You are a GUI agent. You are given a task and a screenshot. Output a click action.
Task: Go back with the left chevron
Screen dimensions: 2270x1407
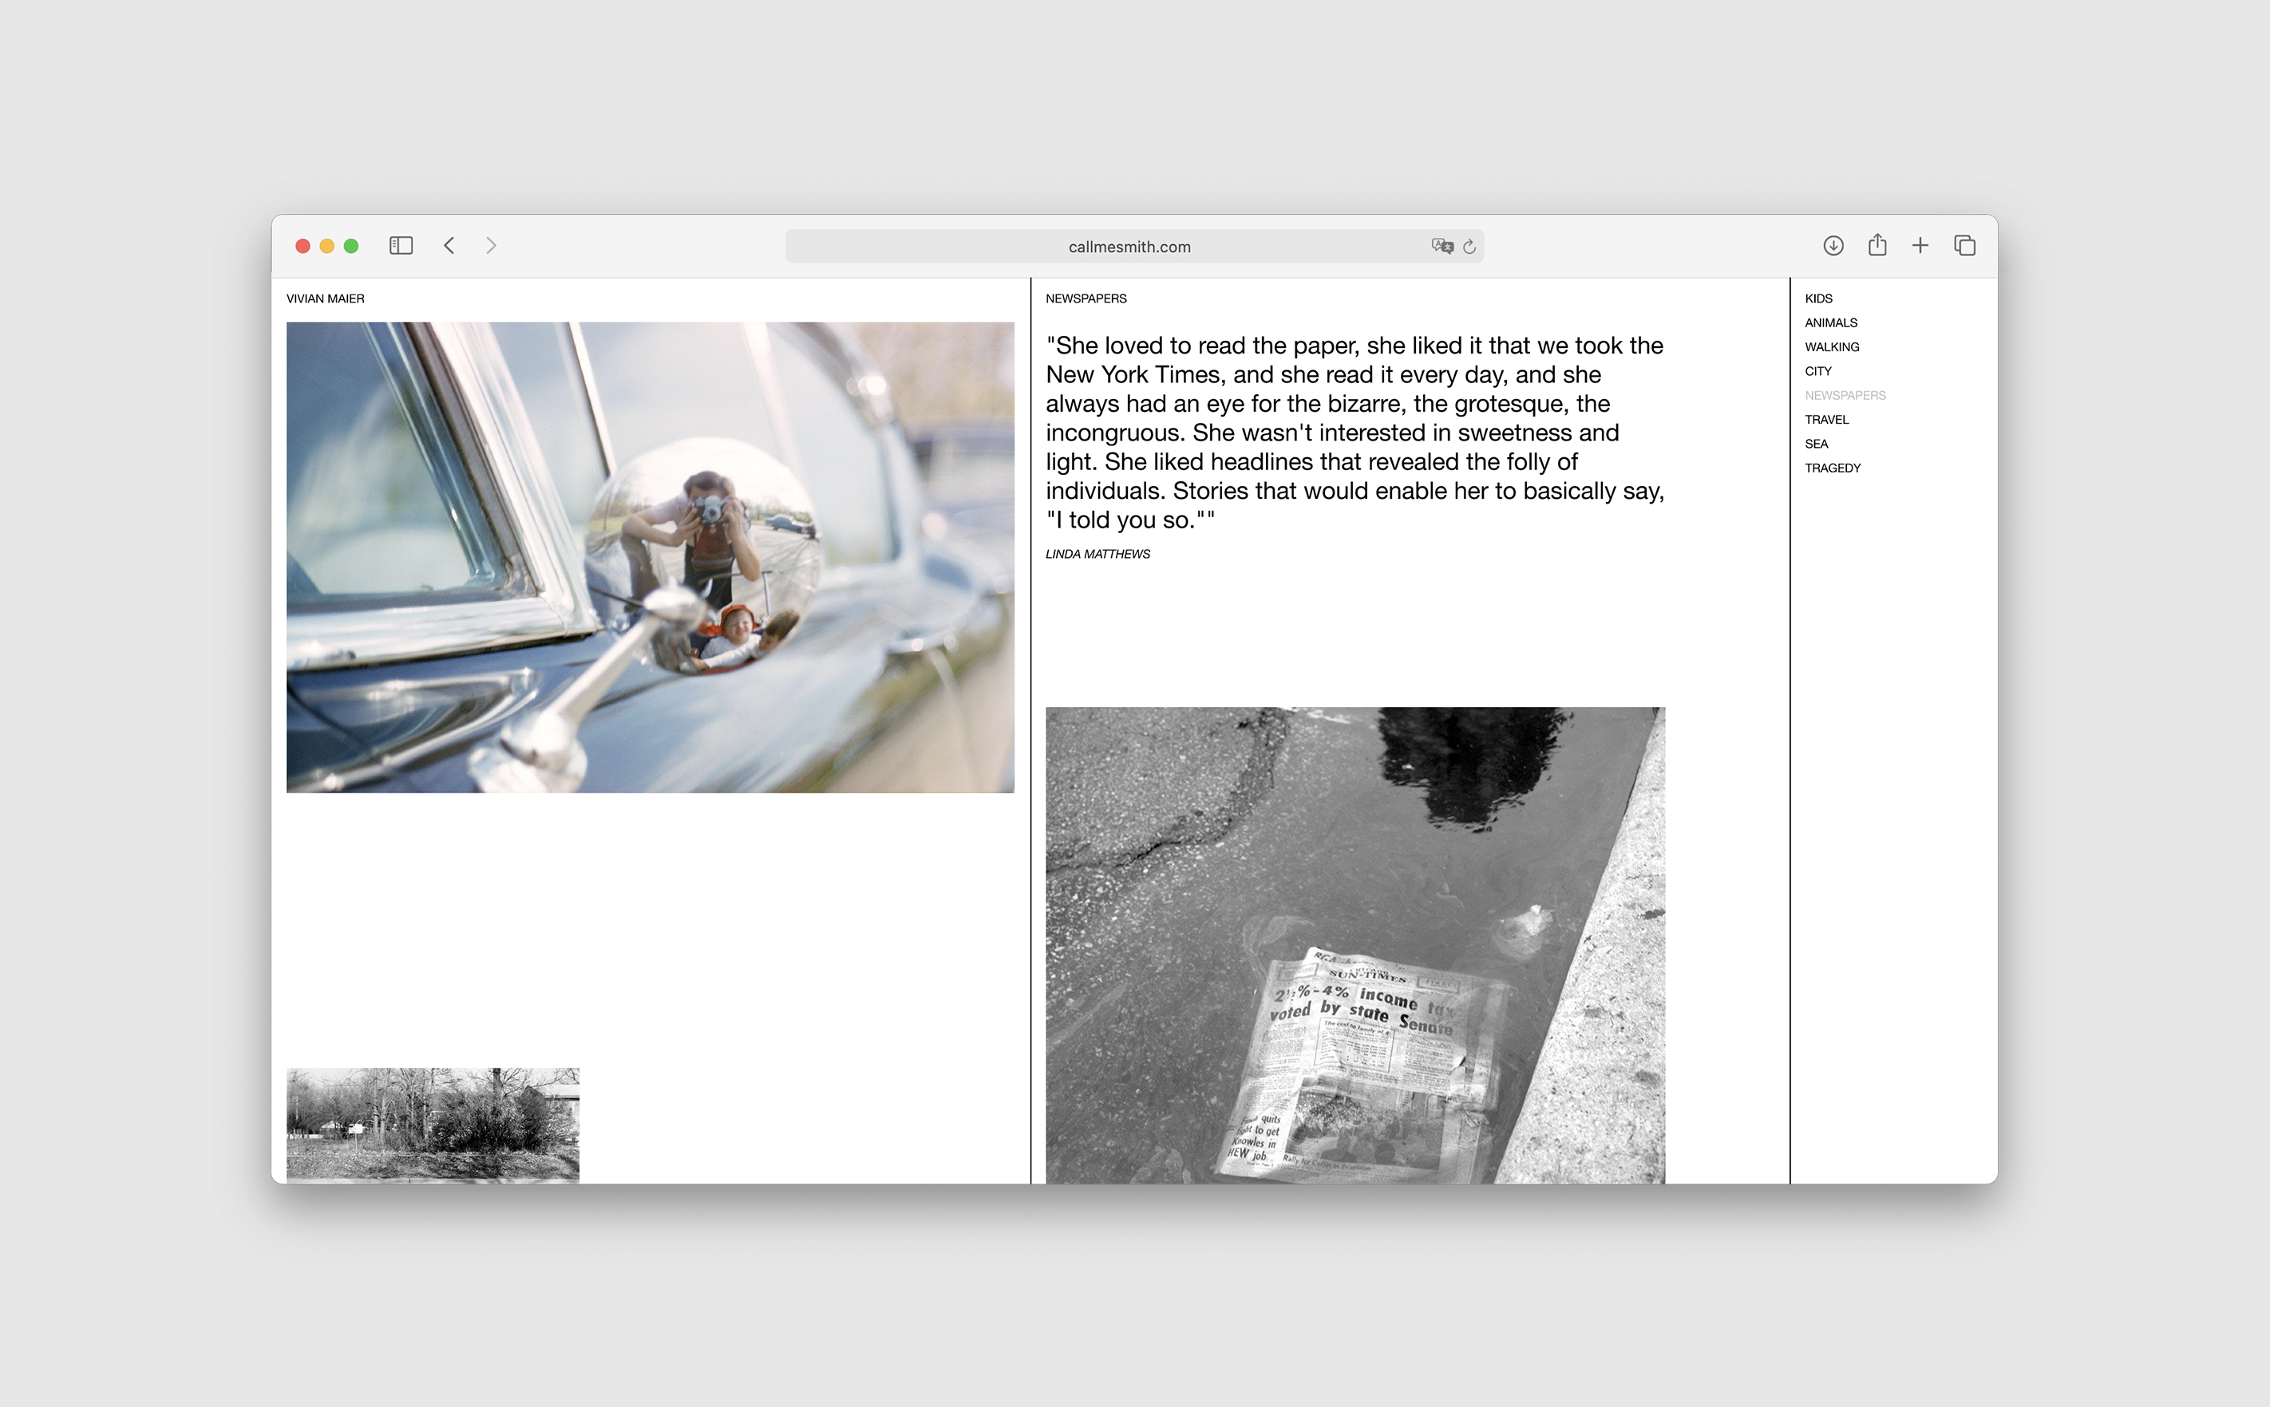449,246
